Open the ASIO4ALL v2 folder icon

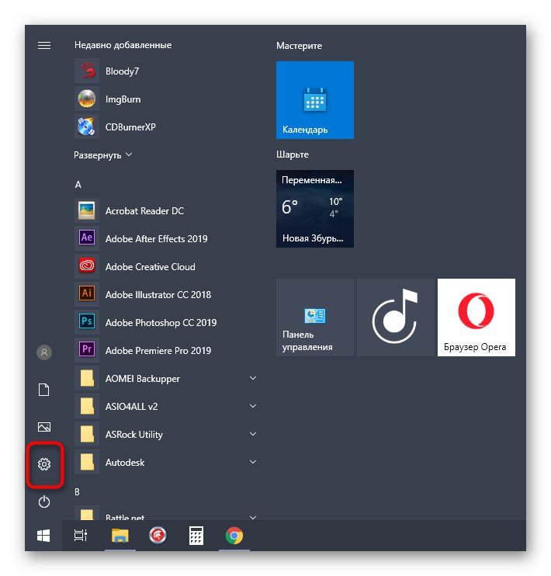pyautogui.click(x=87, y=406)
